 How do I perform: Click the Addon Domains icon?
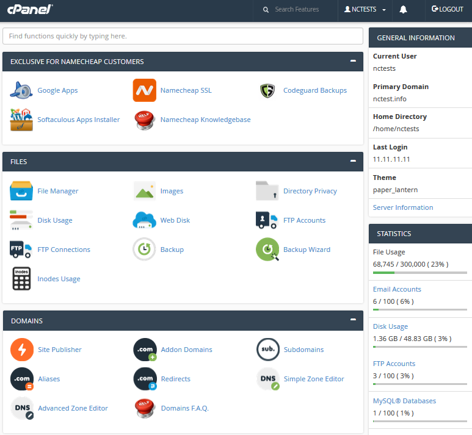tap(145, 350)
